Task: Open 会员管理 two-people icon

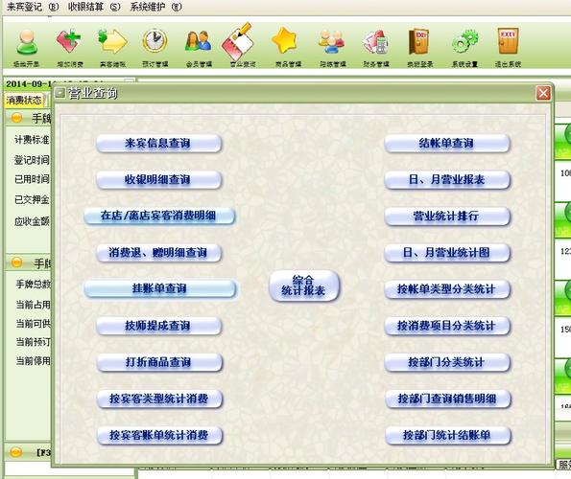Action: click(199, 41)
